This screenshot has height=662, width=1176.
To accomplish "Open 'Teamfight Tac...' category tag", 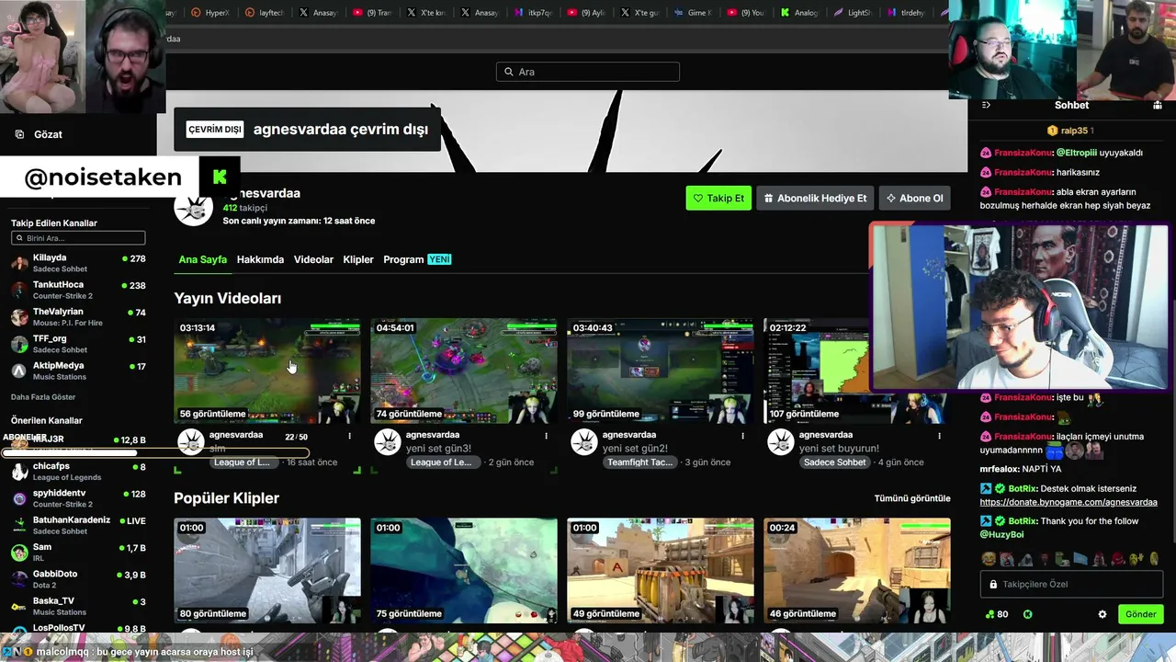I will point(640,462).
